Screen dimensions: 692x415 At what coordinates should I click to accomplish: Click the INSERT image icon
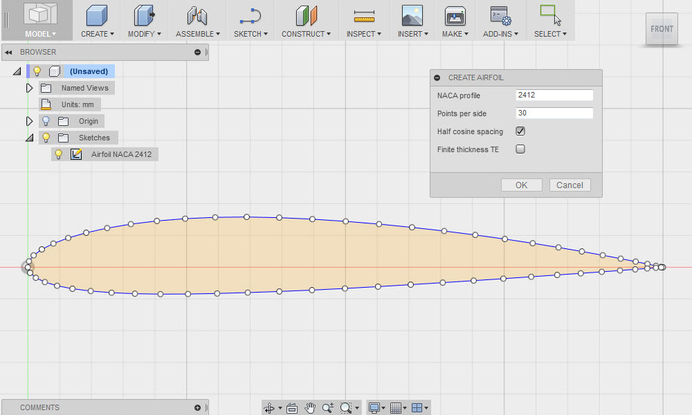[x=412, y=16]
